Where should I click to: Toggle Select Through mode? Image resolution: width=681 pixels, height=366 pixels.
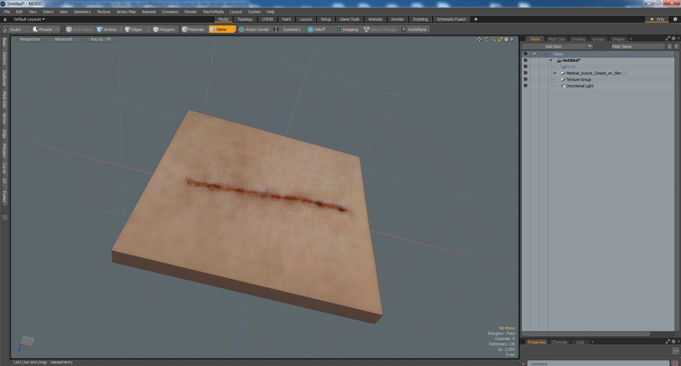pos(380,29)
